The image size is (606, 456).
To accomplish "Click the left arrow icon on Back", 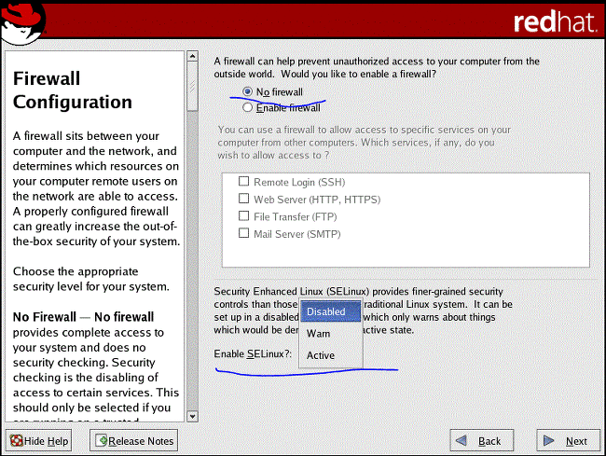I will pos(461,440).
